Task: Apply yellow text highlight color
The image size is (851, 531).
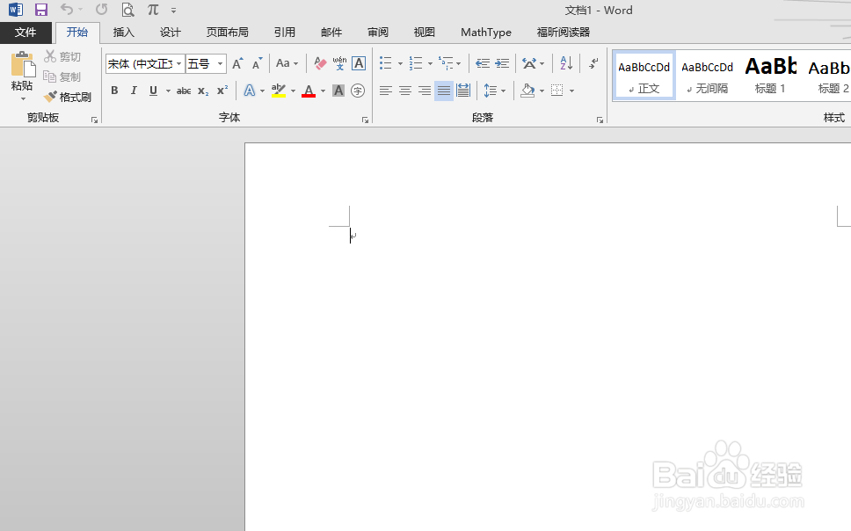Action: [279, 91]
